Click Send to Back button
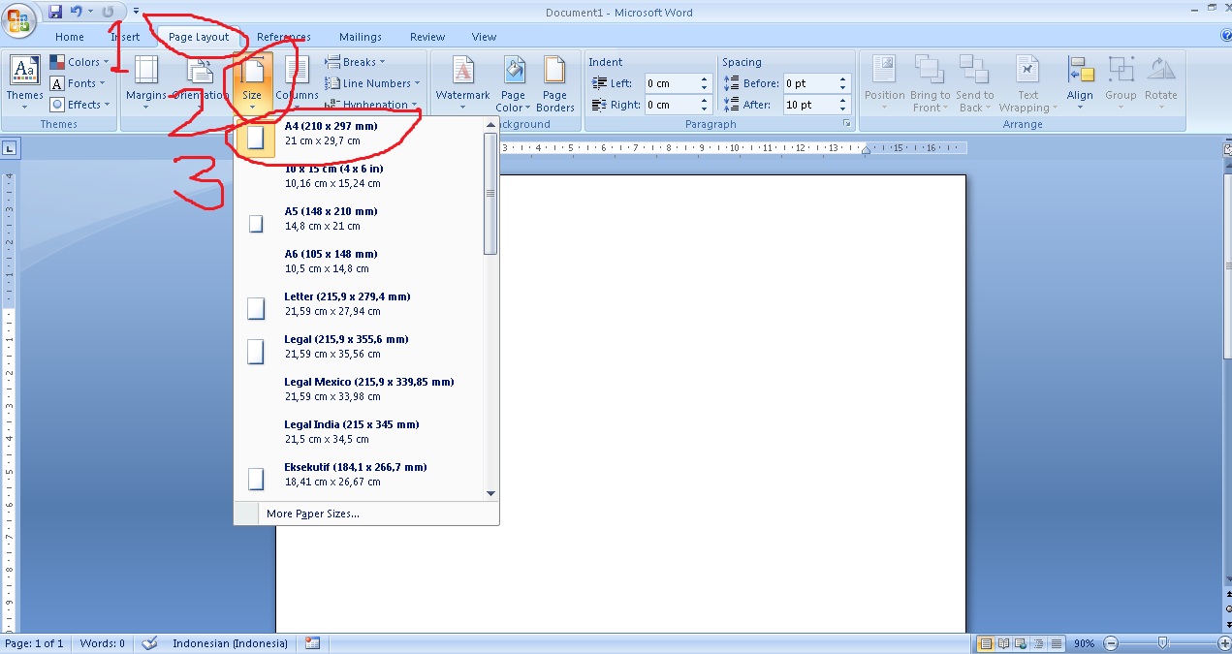This screenshot has width=1232, height=654. pos(974,83)
